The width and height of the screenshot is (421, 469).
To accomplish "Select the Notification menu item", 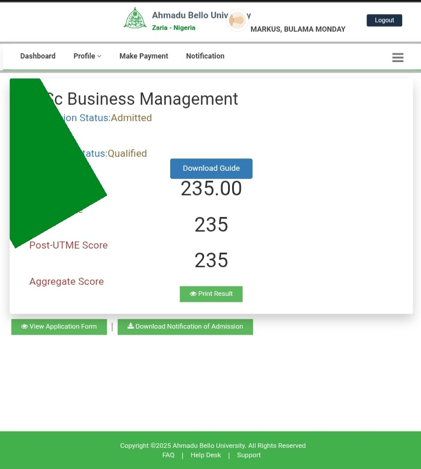I will 205,56.
